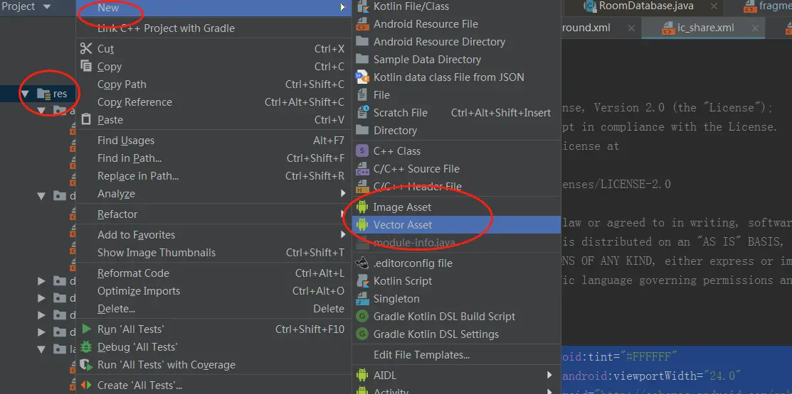Viewport: 792px width, 394px height.
Task: Click the Debug 'All Tests' bug icon
Action: [x=86, y=346]
